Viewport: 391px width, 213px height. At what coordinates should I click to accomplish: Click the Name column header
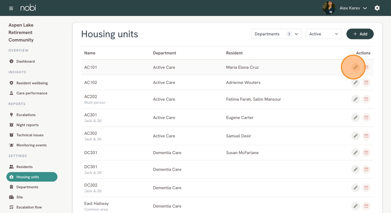click(90, 53)
